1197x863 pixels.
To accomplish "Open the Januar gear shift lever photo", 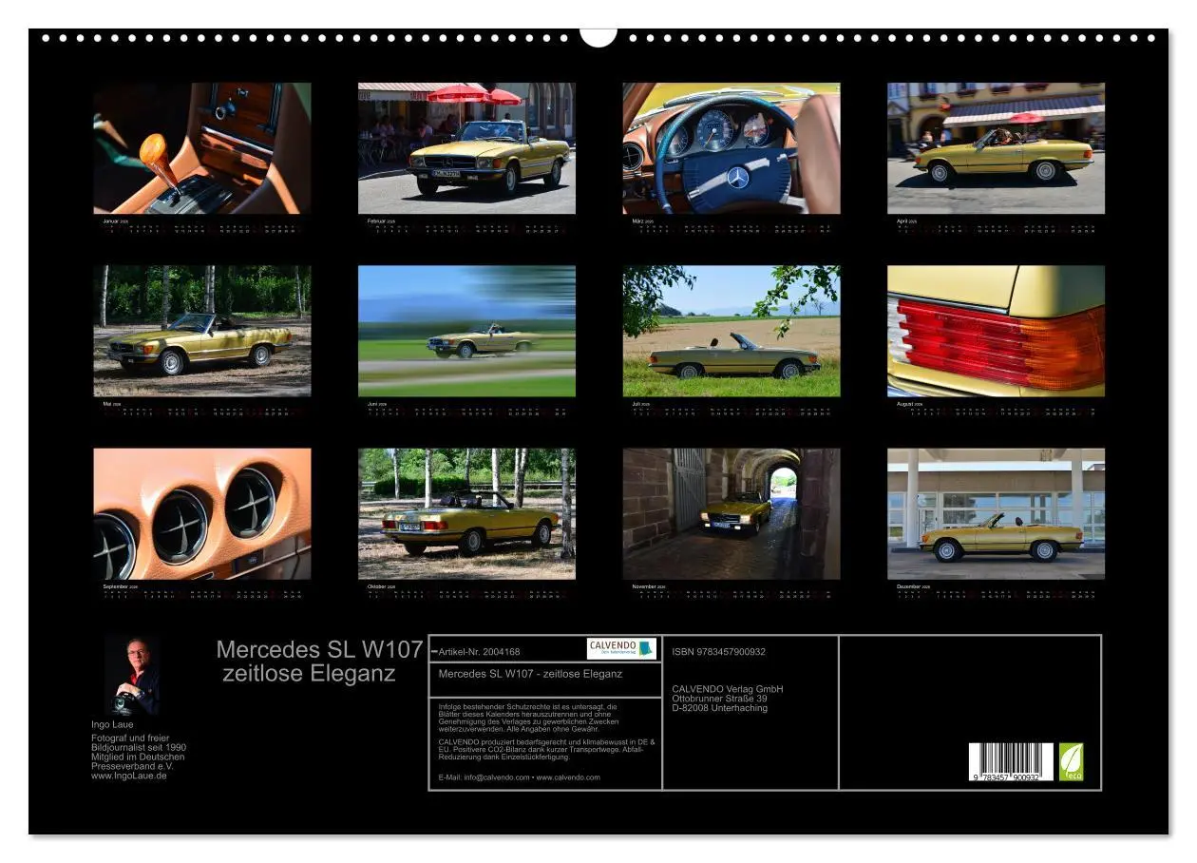I will pyautogui.click(x=202, y=148).
